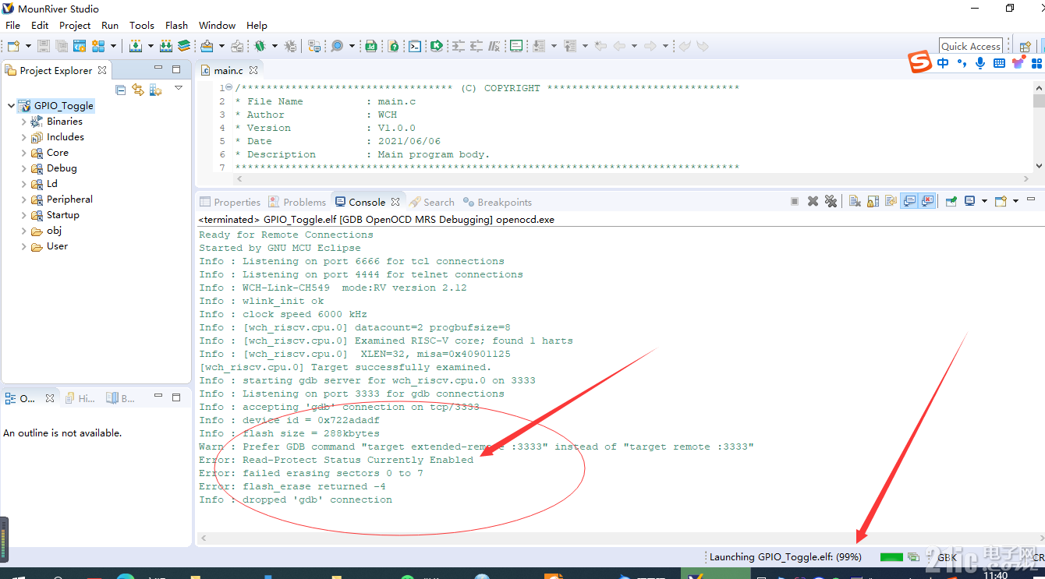
Task: Collapse the GPIO_Toggle project node
Action: pos(11,106)
